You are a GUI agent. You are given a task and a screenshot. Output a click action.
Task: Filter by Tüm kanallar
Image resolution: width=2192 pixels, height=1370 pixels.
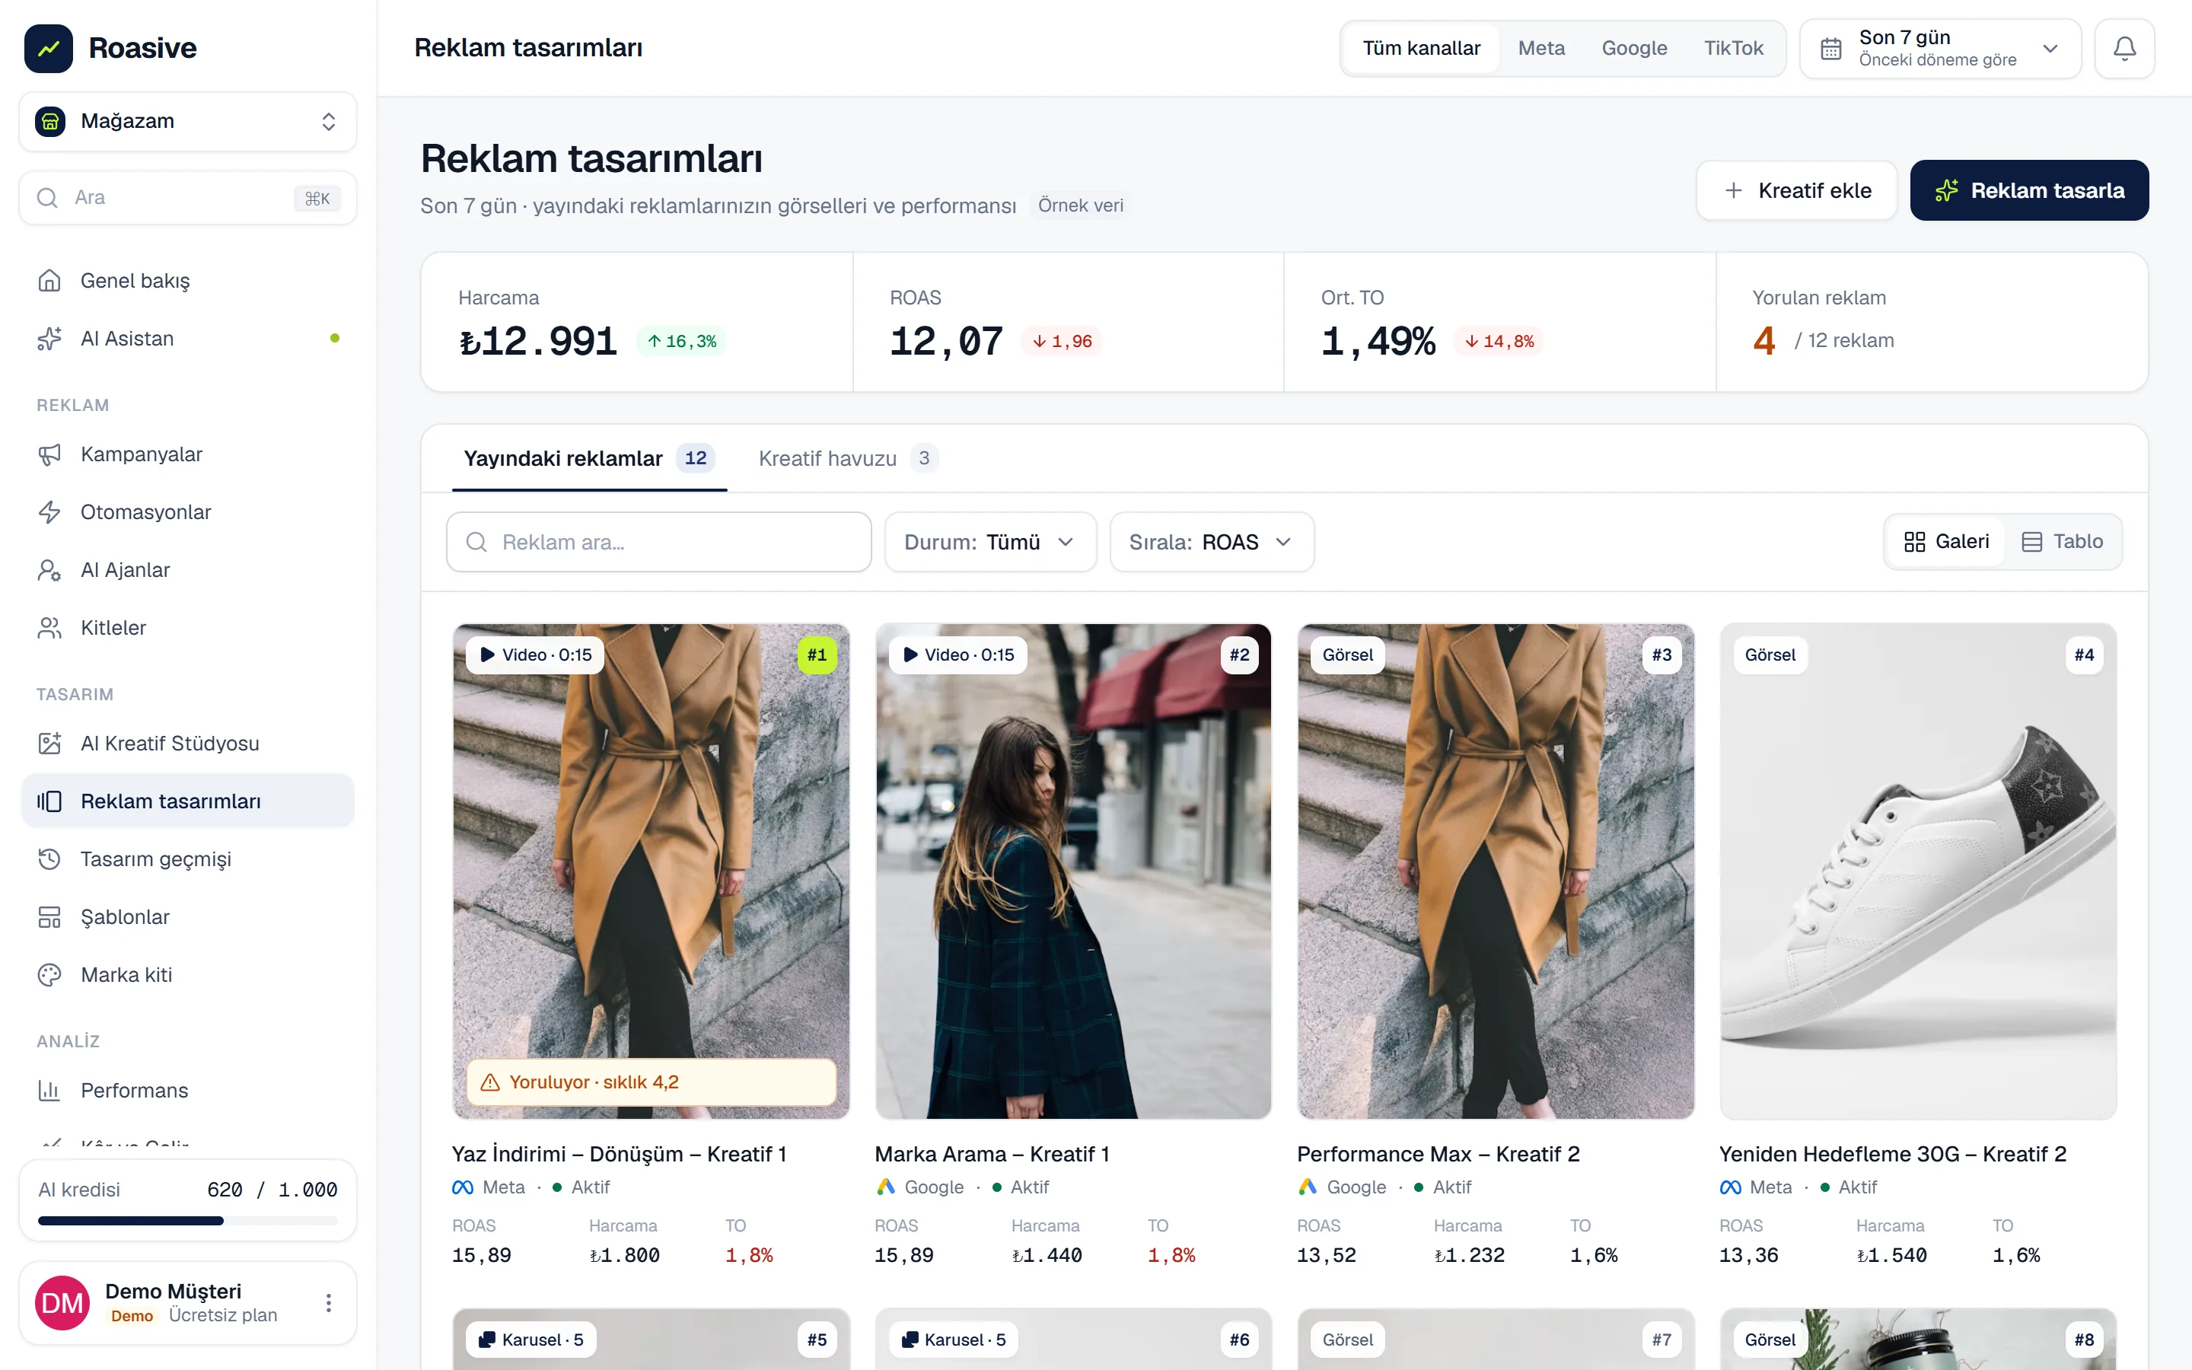click(1421, 48)
